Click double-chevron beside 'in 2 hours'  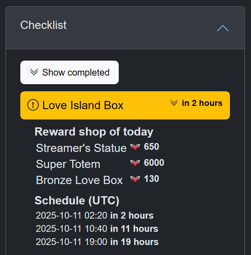[174, 103]
